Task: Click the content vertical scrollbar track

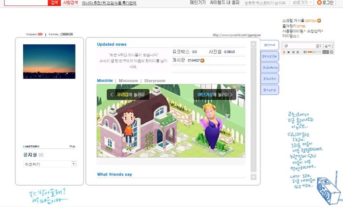Action: 253,110
